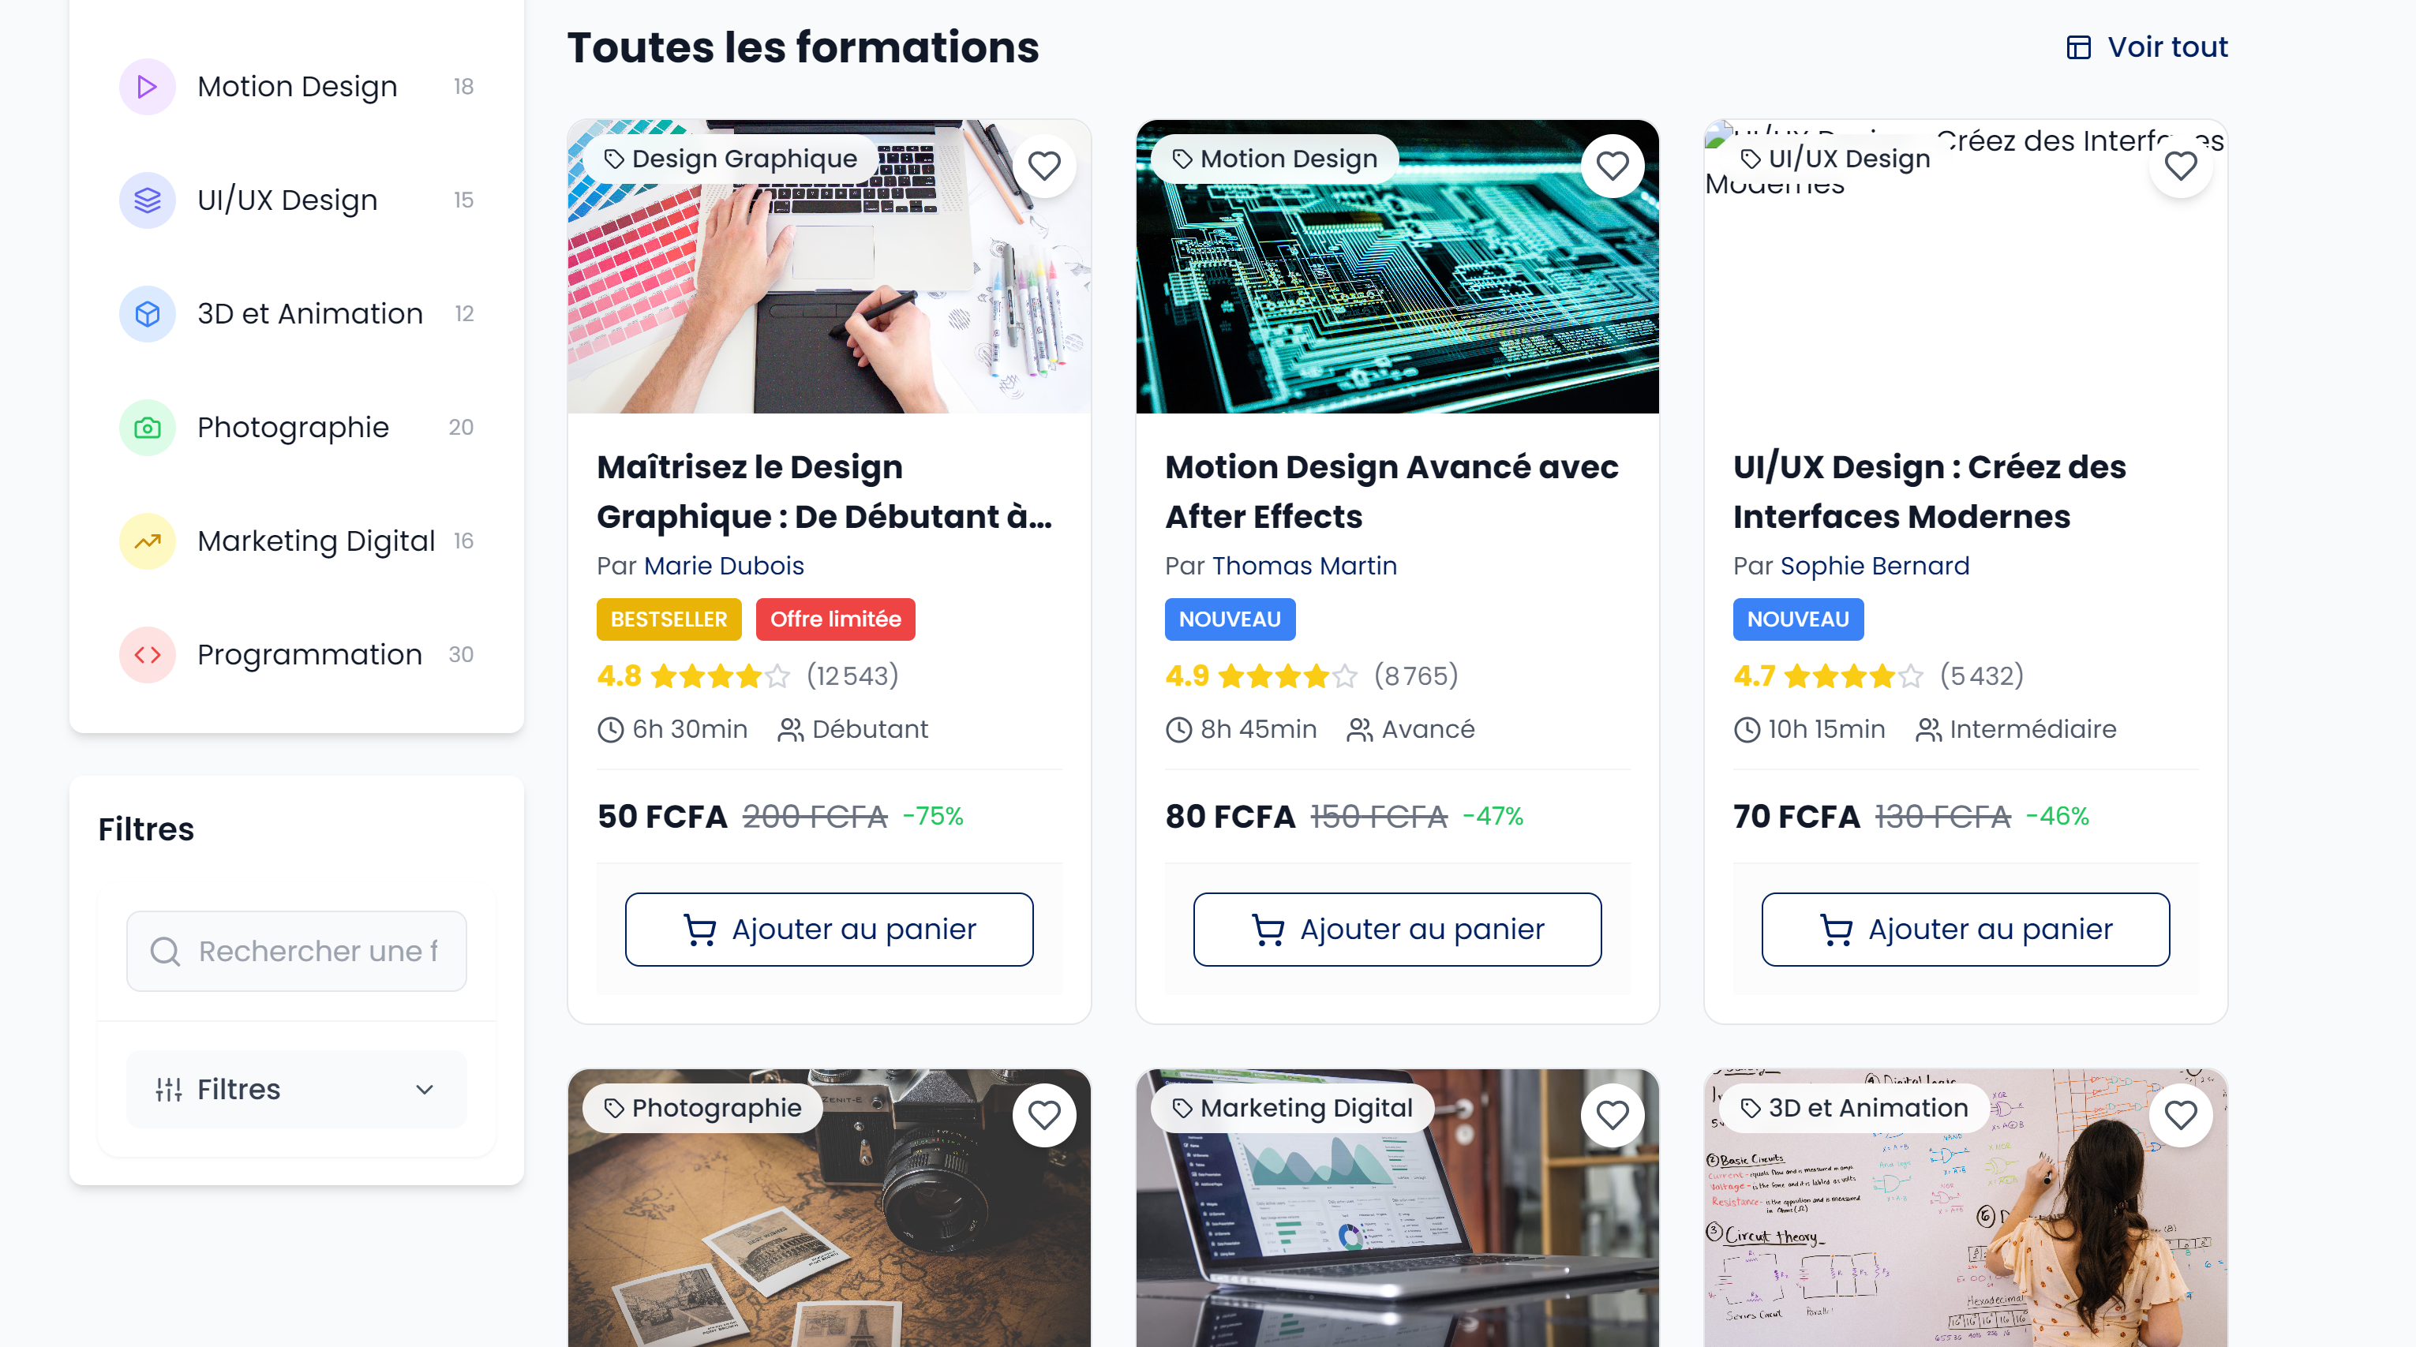Open the Voir tout link
The image size is (2416, 1347).
(x=2147, y=47)
